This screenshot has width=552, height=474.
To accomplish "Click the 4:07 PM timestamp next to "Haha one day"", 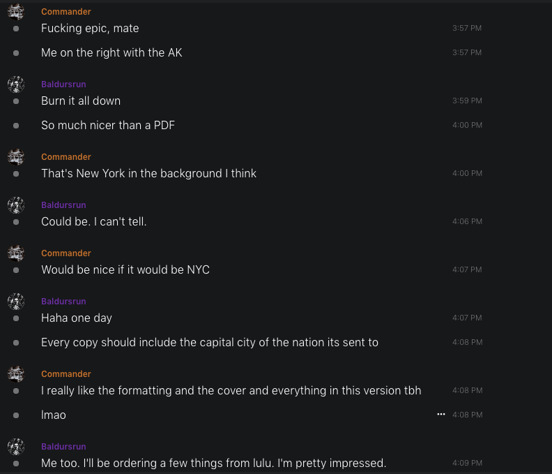I will click(466, 318).
